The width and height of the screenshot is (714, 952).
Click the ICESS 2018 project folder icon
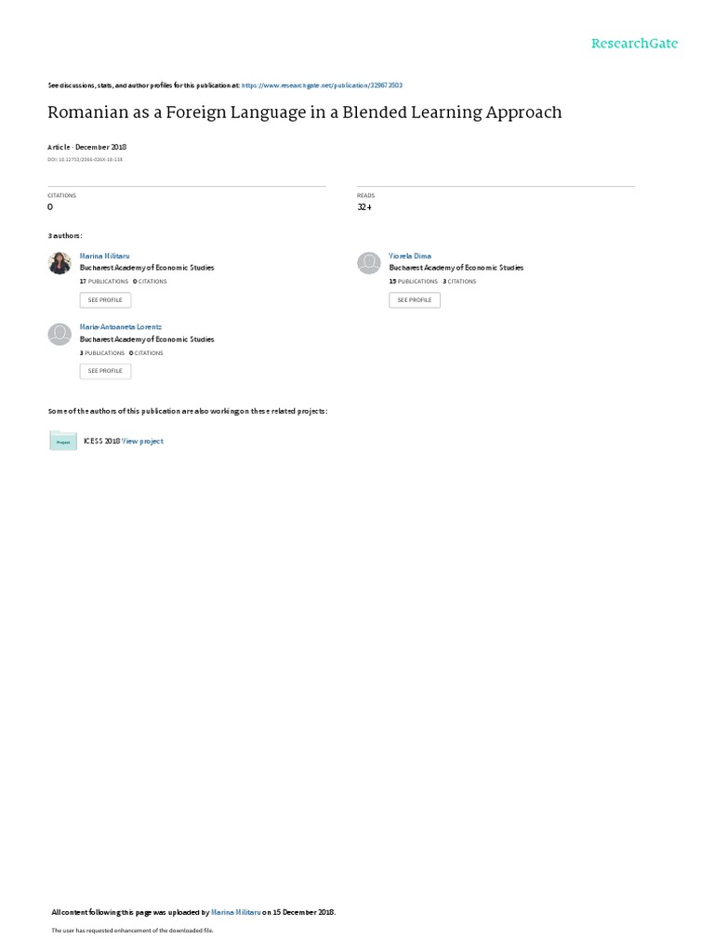tap(63, 441)
